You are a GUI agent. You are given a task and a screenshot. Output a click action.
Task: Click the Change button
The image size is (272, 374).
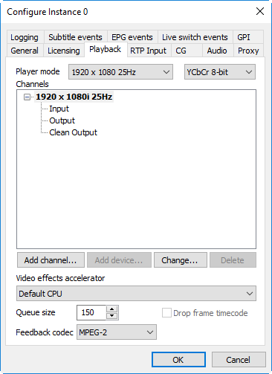181,260
